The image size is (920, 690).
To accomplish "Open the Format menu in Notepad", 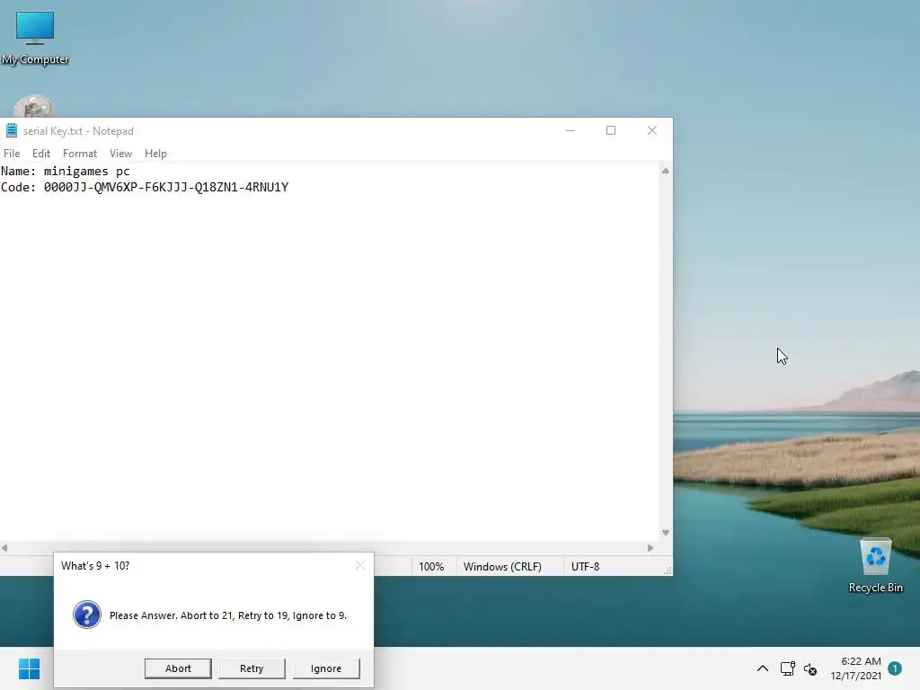I will click(80, 153).
